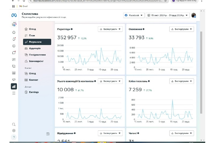
Task: Open the date range picker
Action: (168, 15)
